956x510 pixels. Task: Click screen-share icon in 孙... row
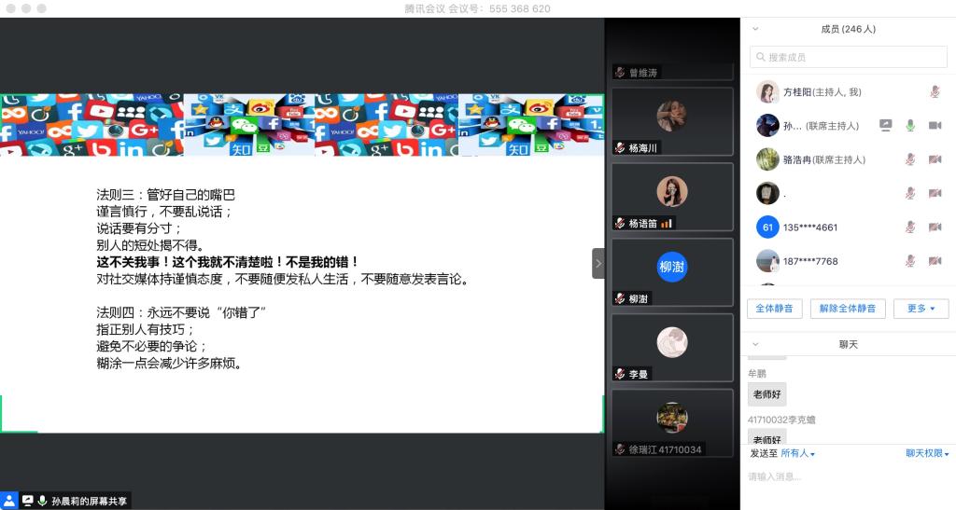[x=885, y=125]
